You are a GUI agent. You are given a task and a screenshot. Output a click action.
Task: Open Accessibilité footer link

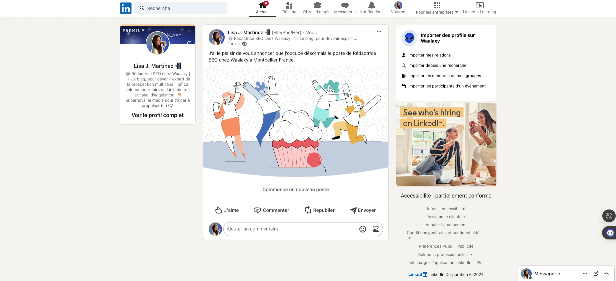[453, 209]
